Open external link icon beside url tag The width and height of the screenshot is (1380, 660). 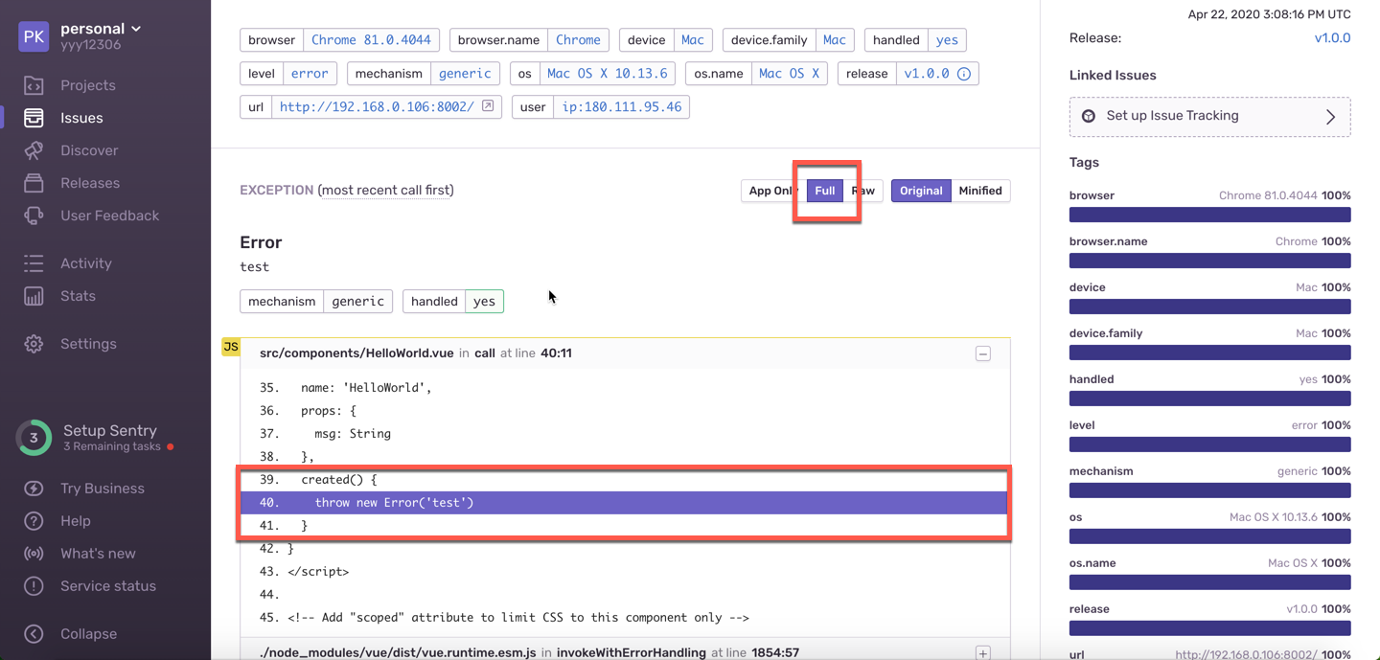click(488, 106)
